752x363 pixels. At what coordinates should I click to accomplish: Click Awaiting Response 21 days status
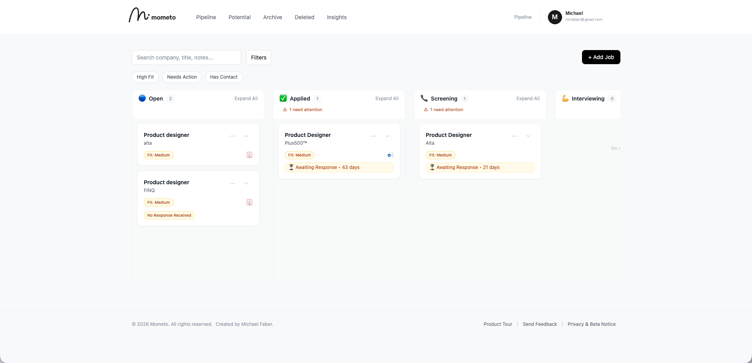coord(480,167)
